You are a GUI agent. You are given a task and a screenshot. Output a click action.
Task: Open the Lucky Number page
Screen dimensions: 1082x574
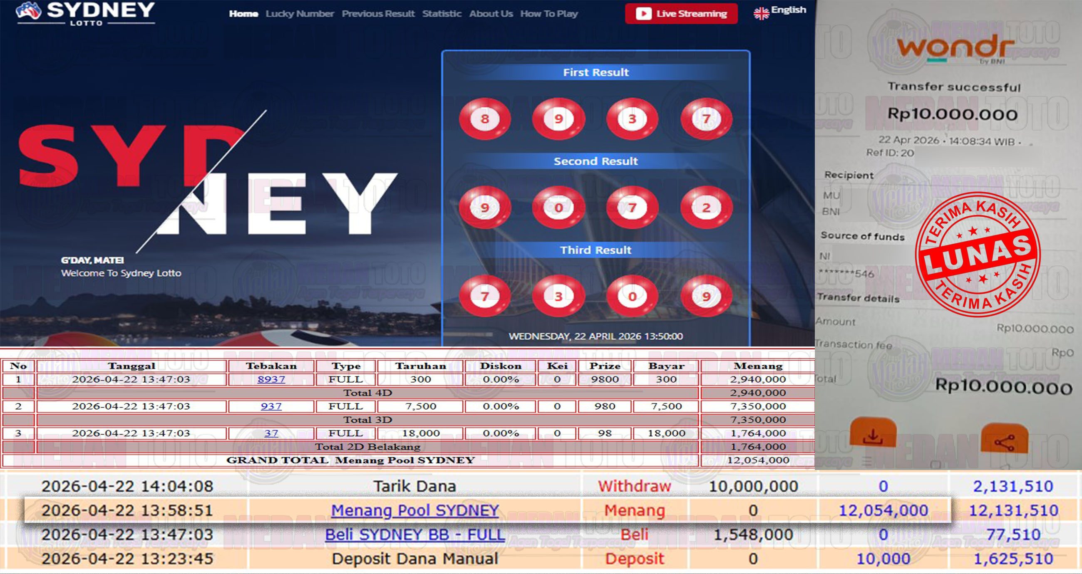tap(300, 14)
